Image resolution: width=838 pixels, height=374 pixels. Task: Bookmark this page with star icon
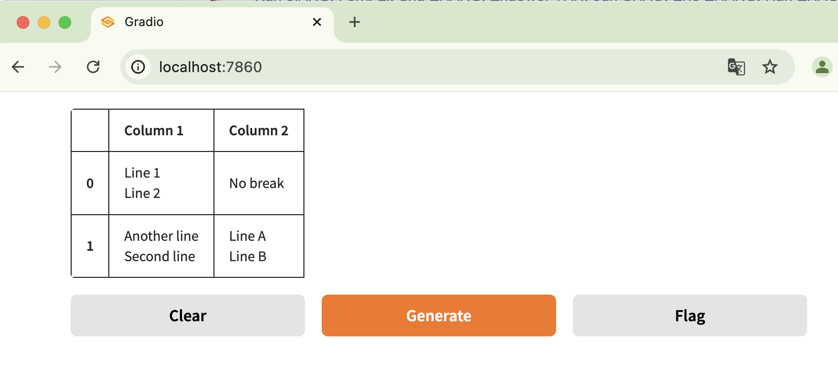click(769, 67)
